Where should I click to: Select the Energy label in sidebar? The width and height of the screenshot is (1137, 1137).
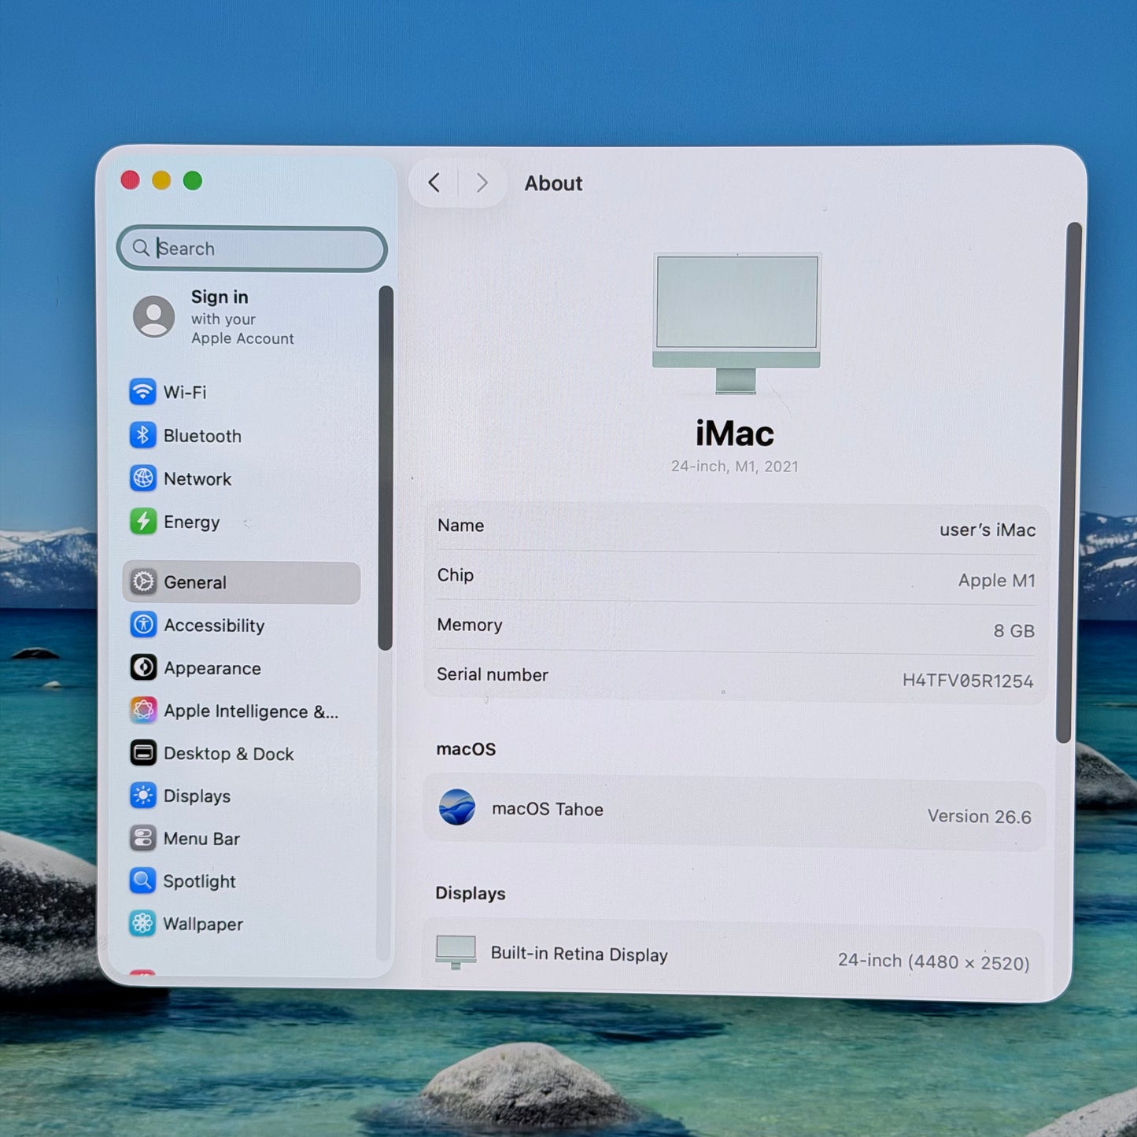192,522
